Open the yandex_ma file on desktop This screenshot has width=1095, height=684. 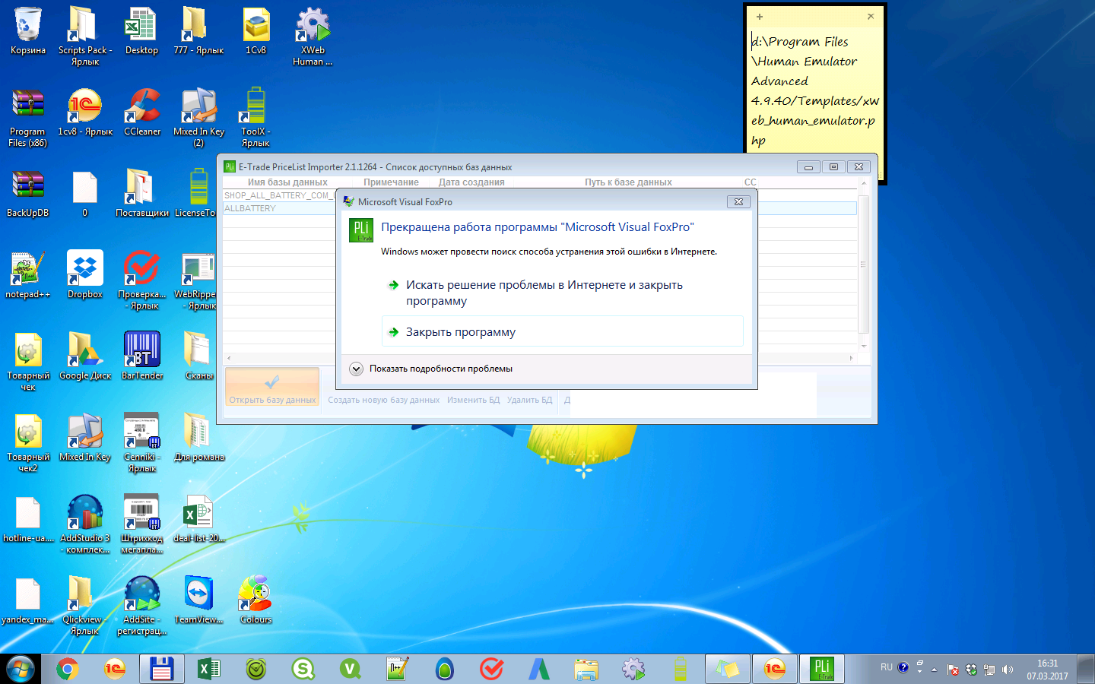tap(28, 600)
